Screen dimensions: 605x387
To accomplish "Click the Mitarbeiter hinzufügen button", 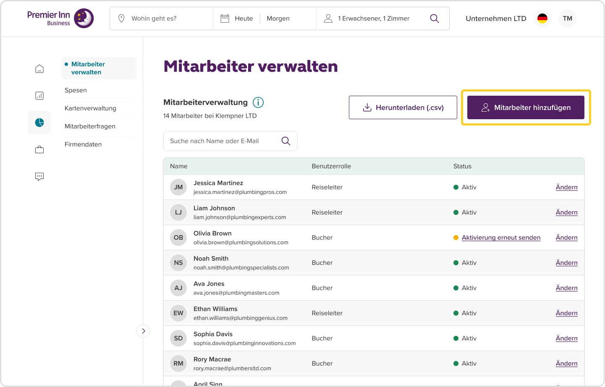I will [x=526, y=107].
